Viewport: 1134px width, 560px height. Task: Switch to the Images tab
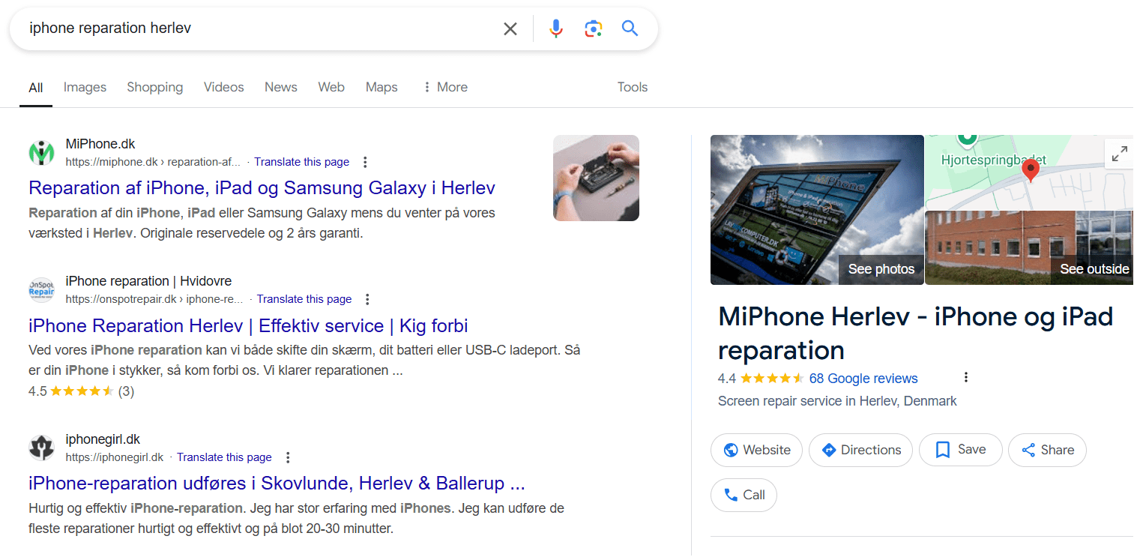tap(85, 87)
